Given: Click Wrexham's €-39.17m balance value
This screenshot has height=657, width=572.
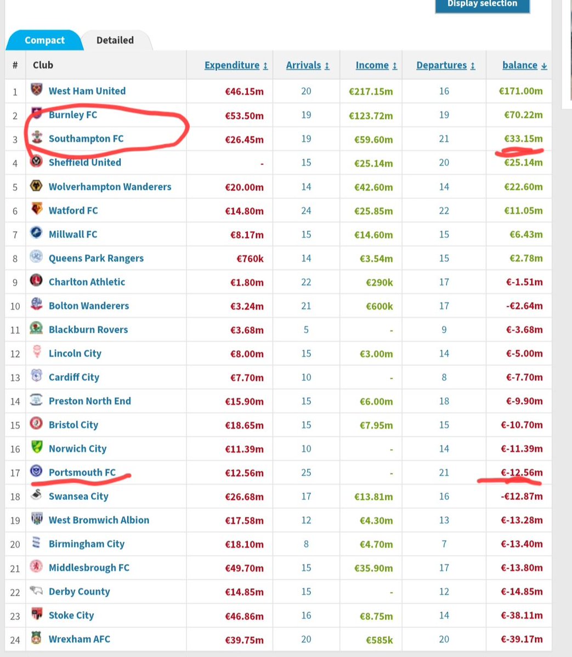Looking at the screenshot, I should point(522,639).
